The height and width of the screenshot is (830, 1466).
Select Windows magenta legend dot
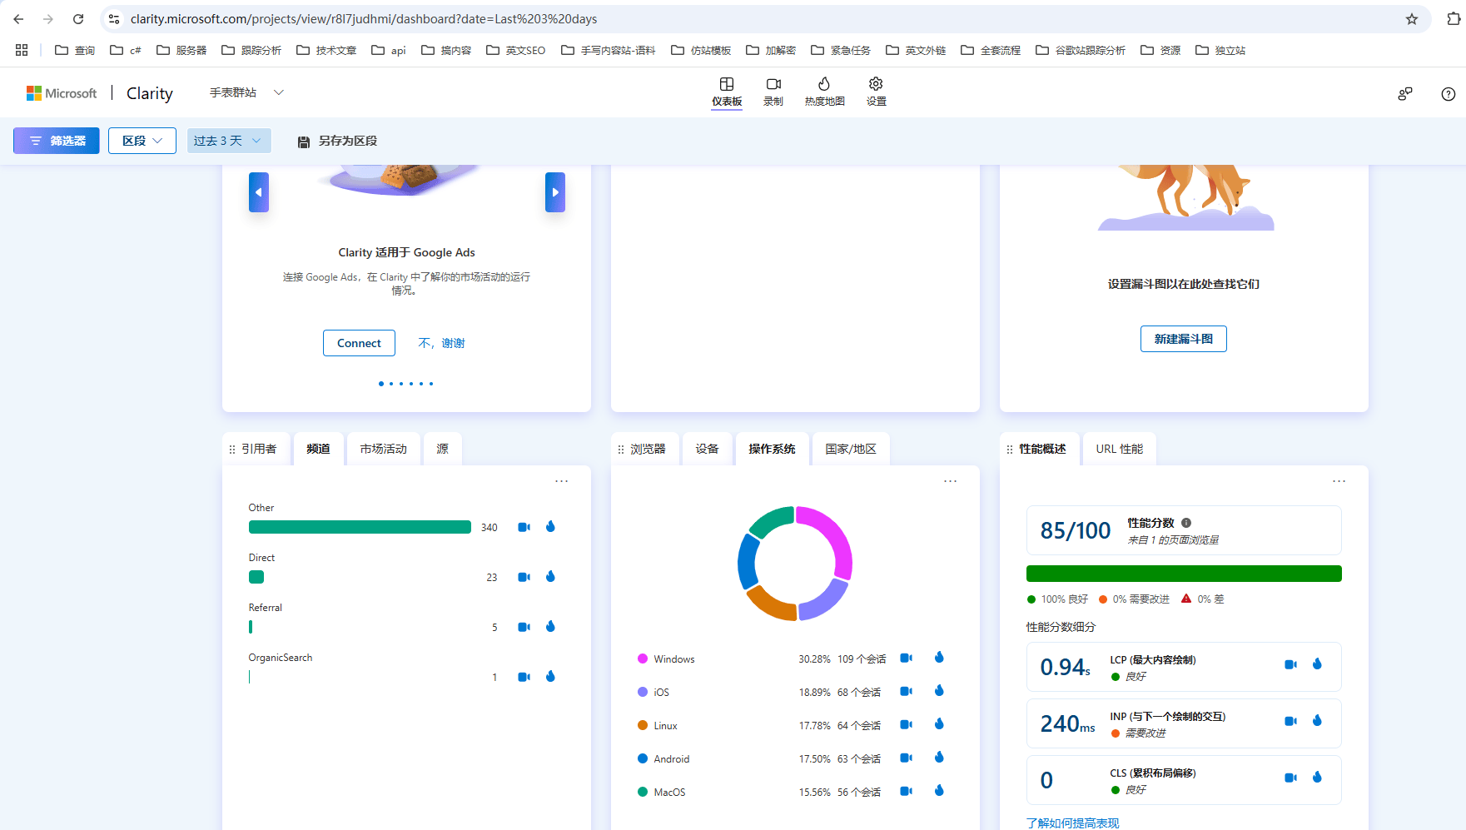pos(643,659)
